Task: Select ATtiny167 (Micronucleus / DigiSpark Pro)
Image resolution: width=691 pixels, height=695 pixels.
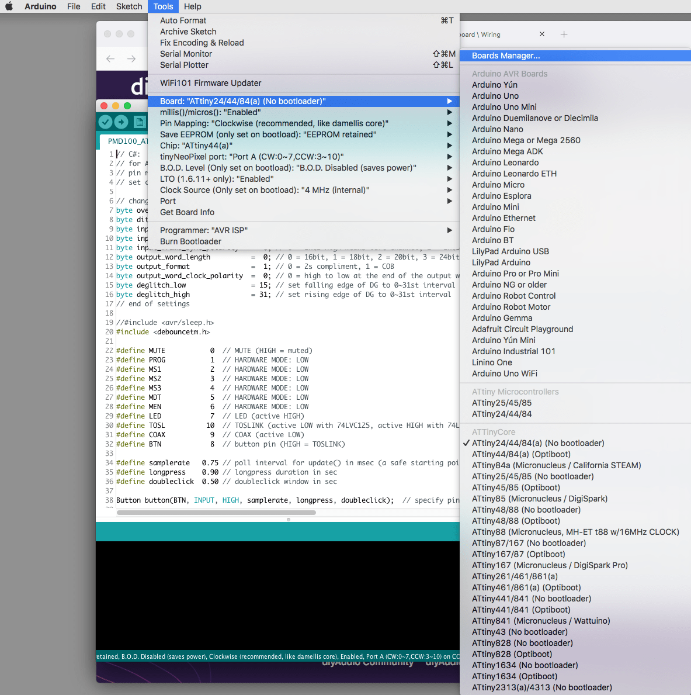Action: 575,565
